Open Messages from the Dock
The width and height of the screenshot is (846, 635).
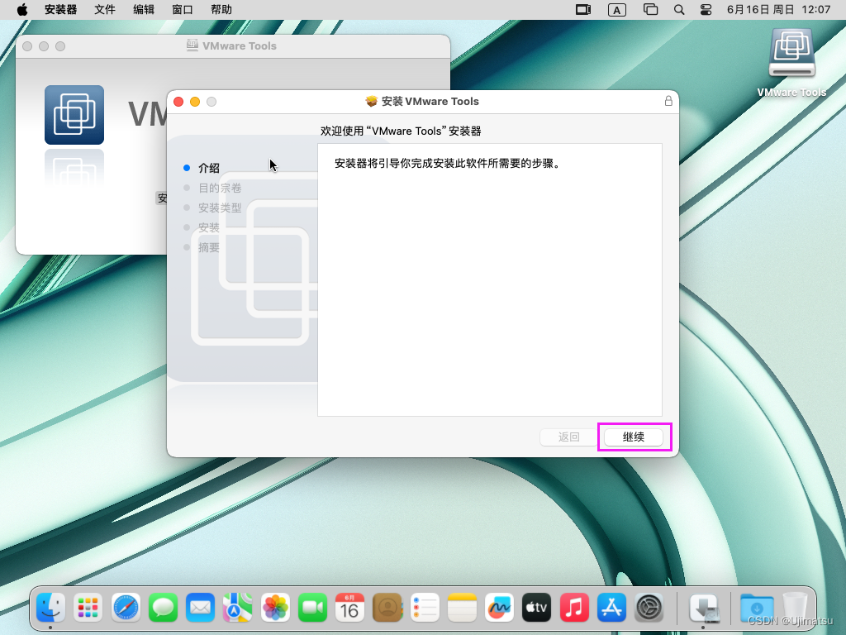163,608
